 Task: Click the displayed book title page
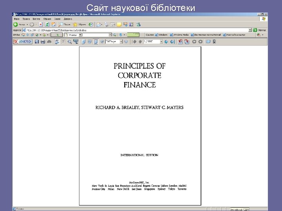tap(140, 126)
